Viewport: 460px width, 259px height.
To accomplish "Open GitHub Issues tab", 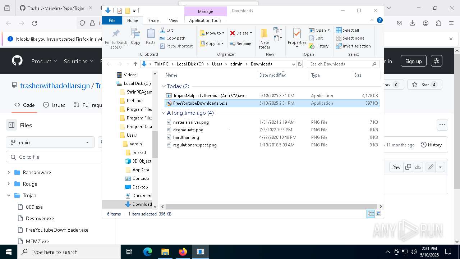I will (54, 105).
